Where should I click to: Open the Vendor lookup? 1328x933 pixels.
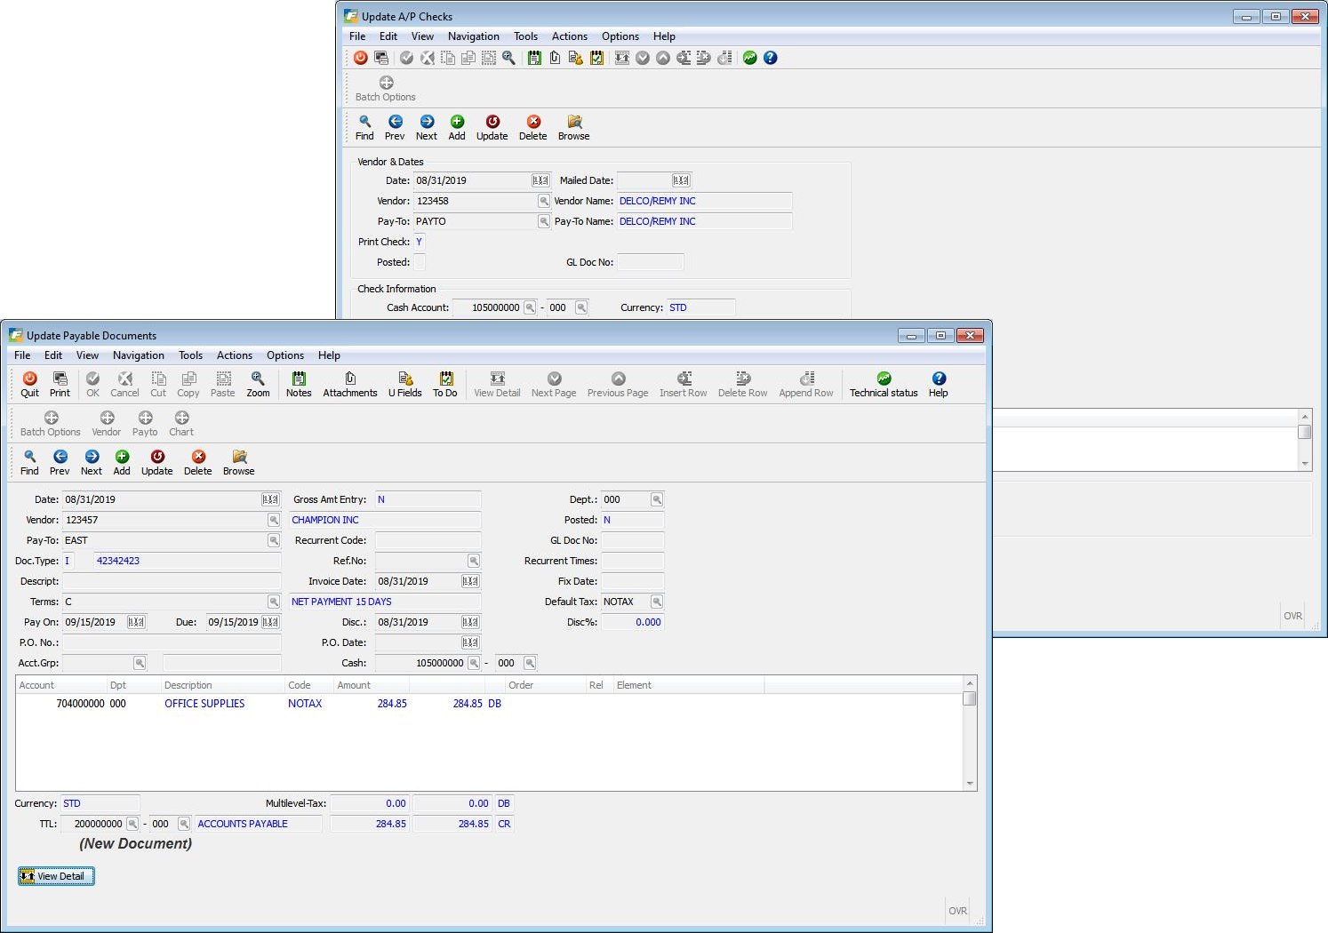pos(274,520)
